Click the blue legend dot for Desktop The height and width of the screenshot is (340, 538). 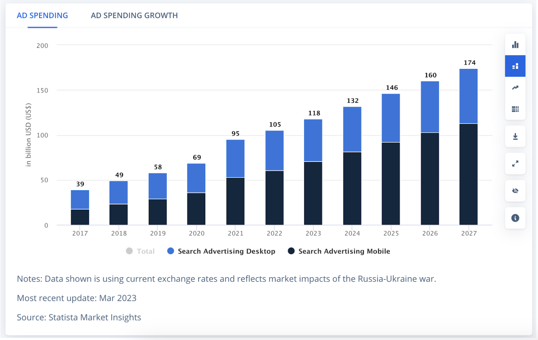(170, 251)
